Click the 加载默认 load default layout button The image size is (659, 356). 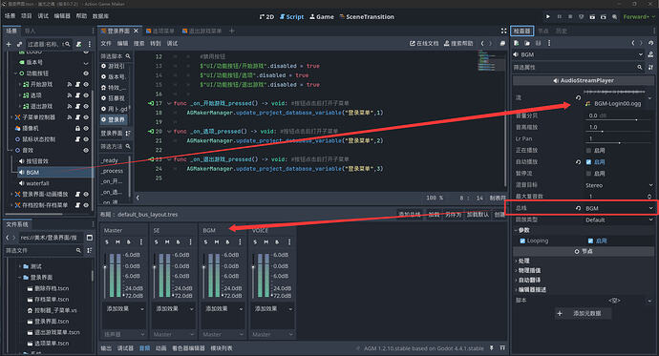pyautogui.click(x=478, y=215)
